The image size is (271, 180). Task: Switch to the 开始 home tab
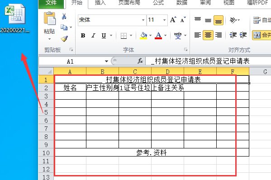(x=77, y=3)
